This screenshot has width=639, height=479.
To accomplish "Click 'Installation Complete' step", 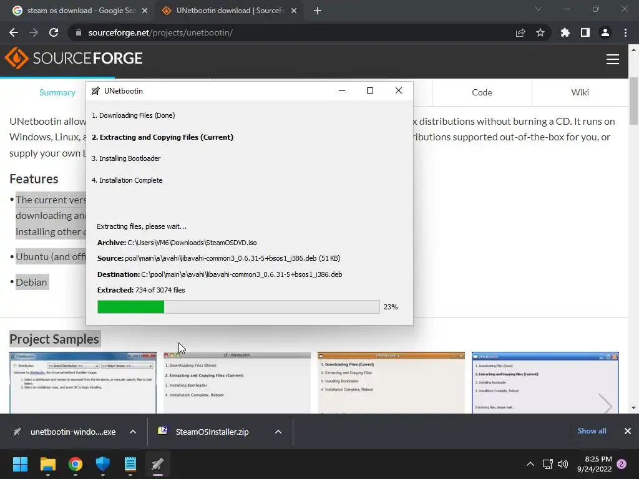I will [x=127, y=180].
